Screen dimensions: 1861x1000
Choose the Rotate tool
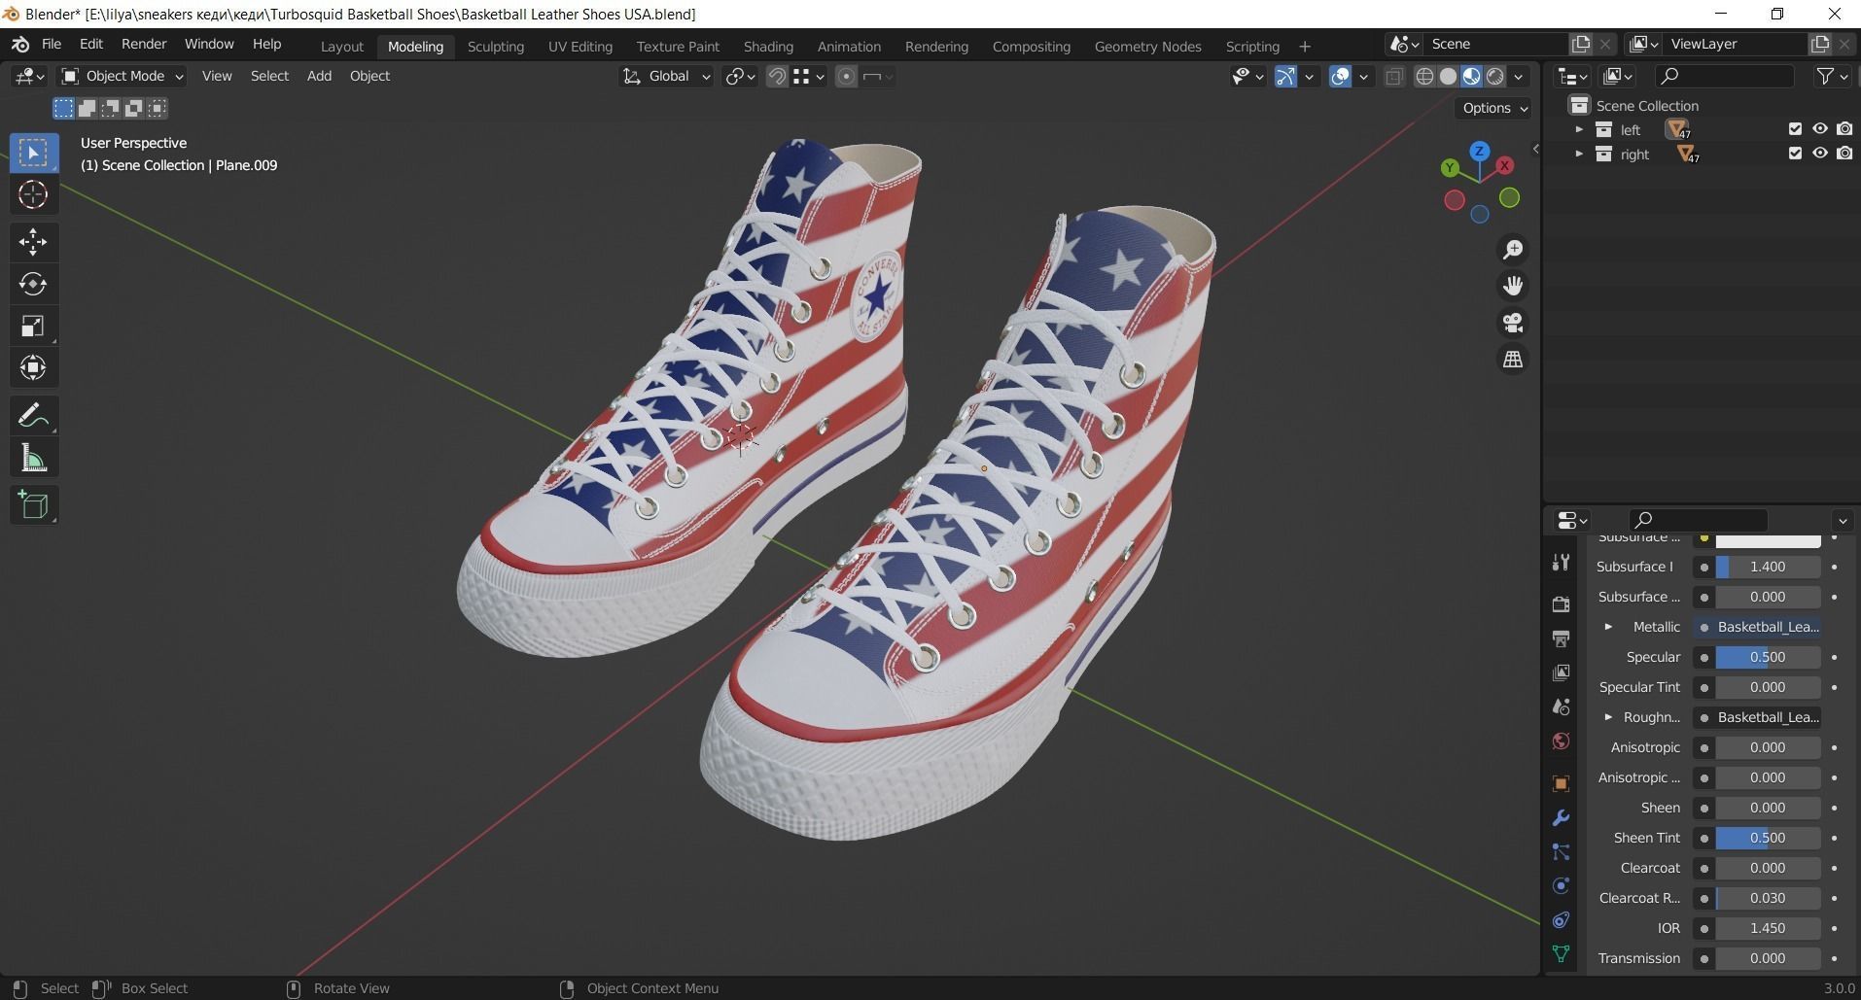point(33,284)
